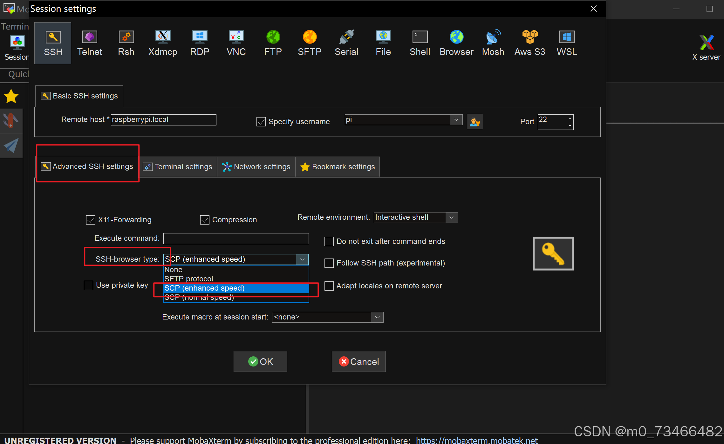The image size is (724, 444).
Task: Click the large SSH key icon
Action: [553, 254]
